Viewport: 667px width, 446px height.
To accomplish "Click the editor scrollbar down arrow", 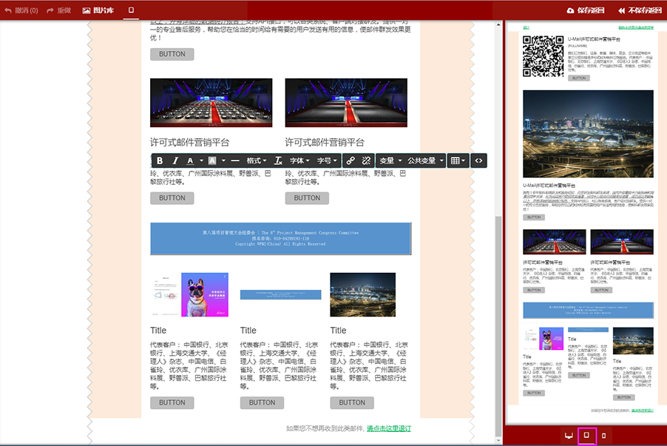I will click(x=498, y=441).
